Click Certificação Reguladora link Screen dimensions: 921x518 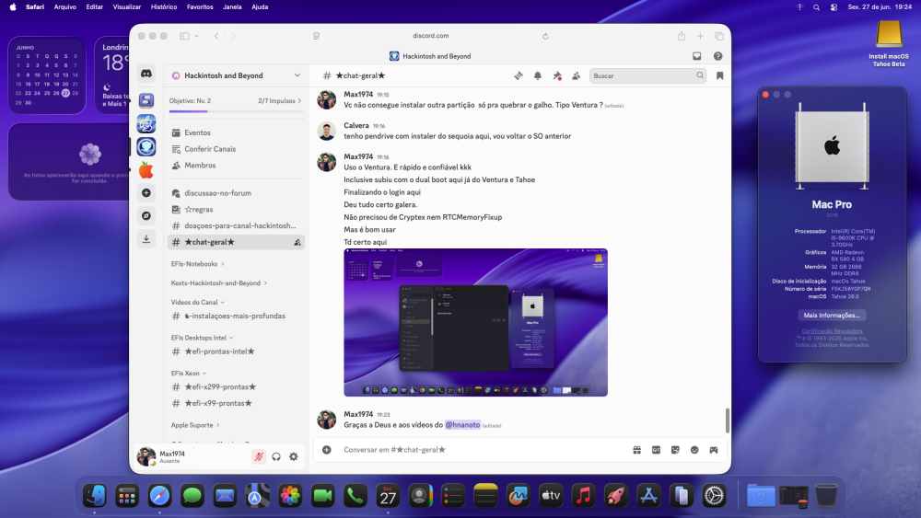pos(832,331)
